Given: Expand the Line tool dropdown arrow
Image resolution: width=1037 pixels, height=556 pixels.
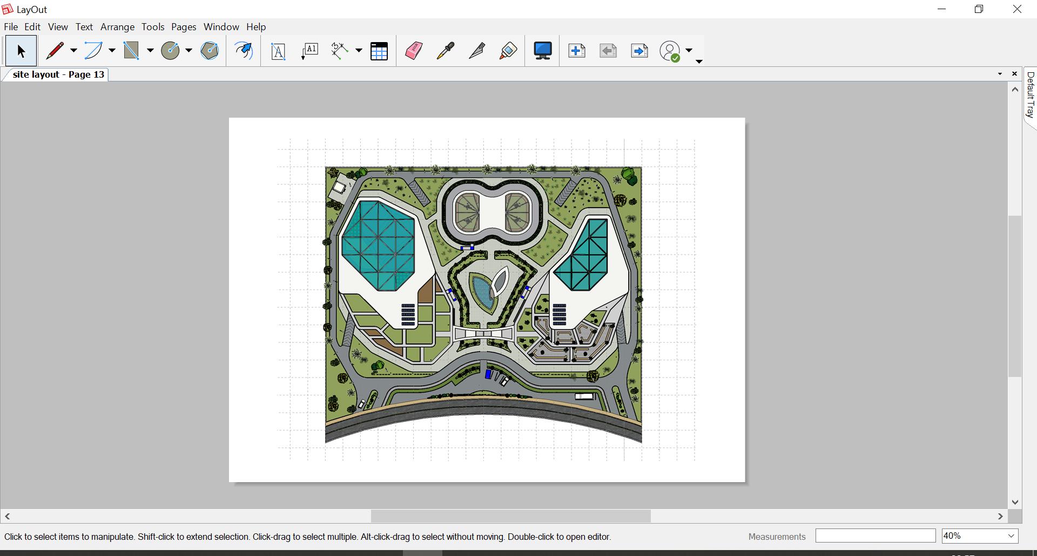Looking at the screenshot, I should click(73, 51).
